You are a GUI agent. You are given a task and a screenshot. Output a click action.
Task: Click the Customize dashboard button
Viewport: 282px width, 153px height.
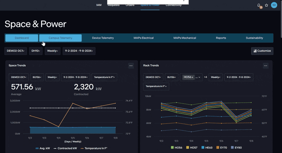pyautogui.click(x=262, y=51)
